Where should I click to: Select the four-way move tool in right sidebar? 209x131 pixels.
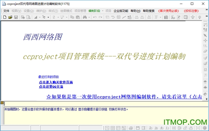[205, 40]
